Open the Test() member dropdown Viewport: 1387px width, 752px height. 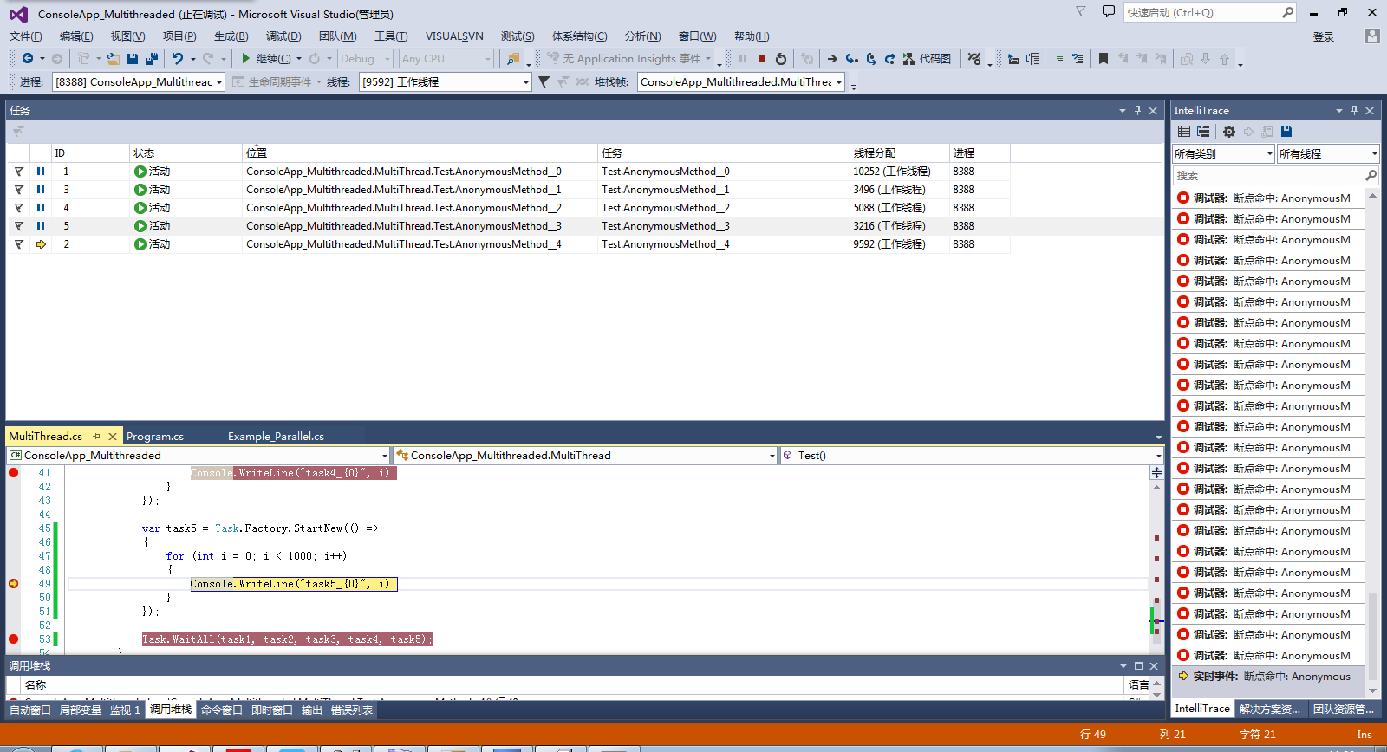point(971,455)
